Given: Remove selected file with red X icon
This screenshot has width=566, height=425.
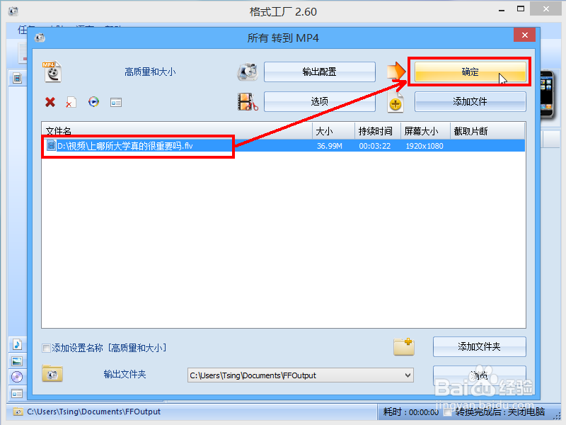Looking at the screenshot, I should pos(50,102).
